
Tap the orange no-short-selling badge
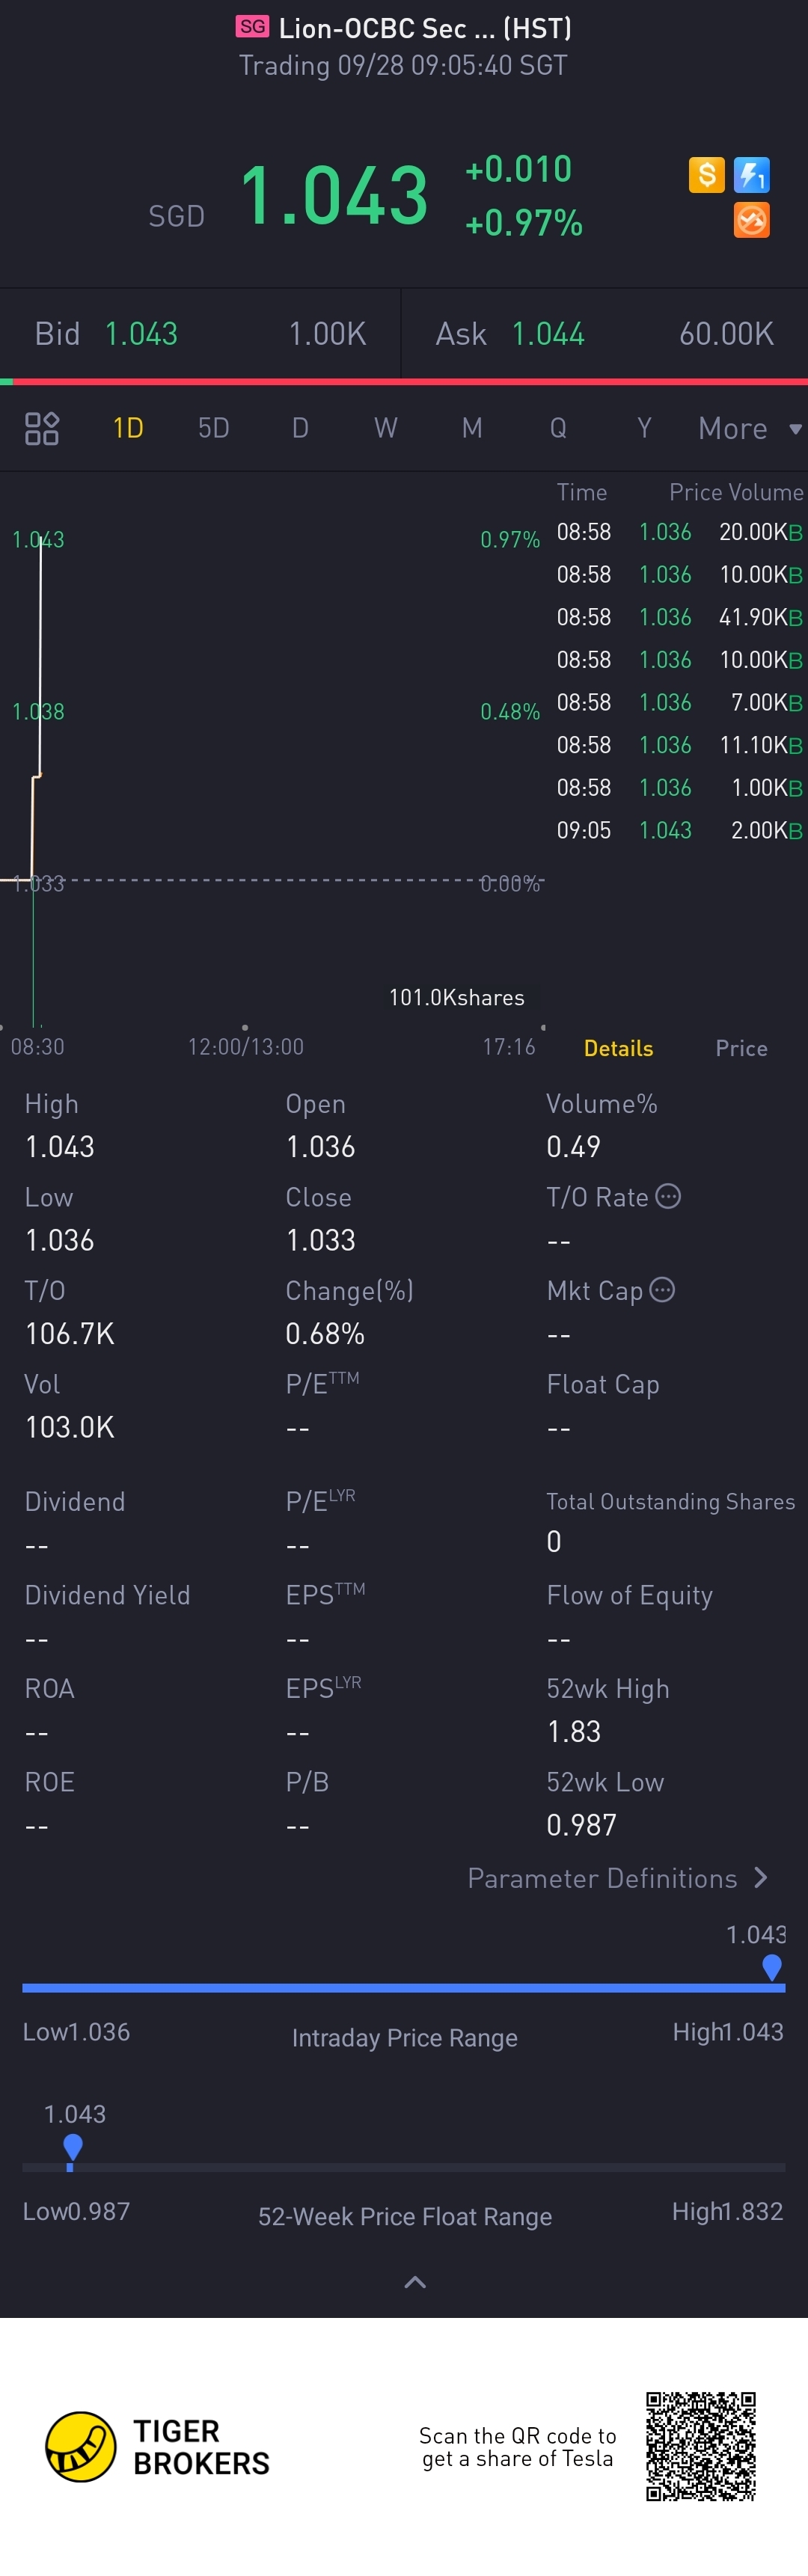tap(751, 220)
